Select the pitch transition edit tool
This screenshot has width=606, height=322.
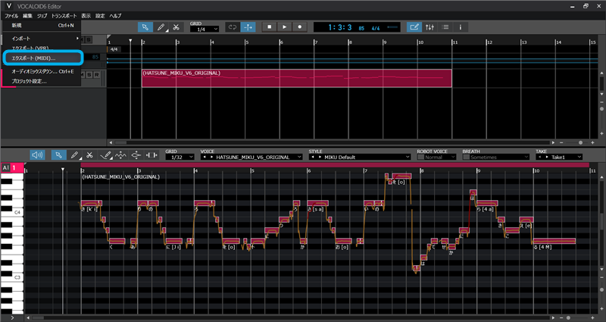click(136, 155)
